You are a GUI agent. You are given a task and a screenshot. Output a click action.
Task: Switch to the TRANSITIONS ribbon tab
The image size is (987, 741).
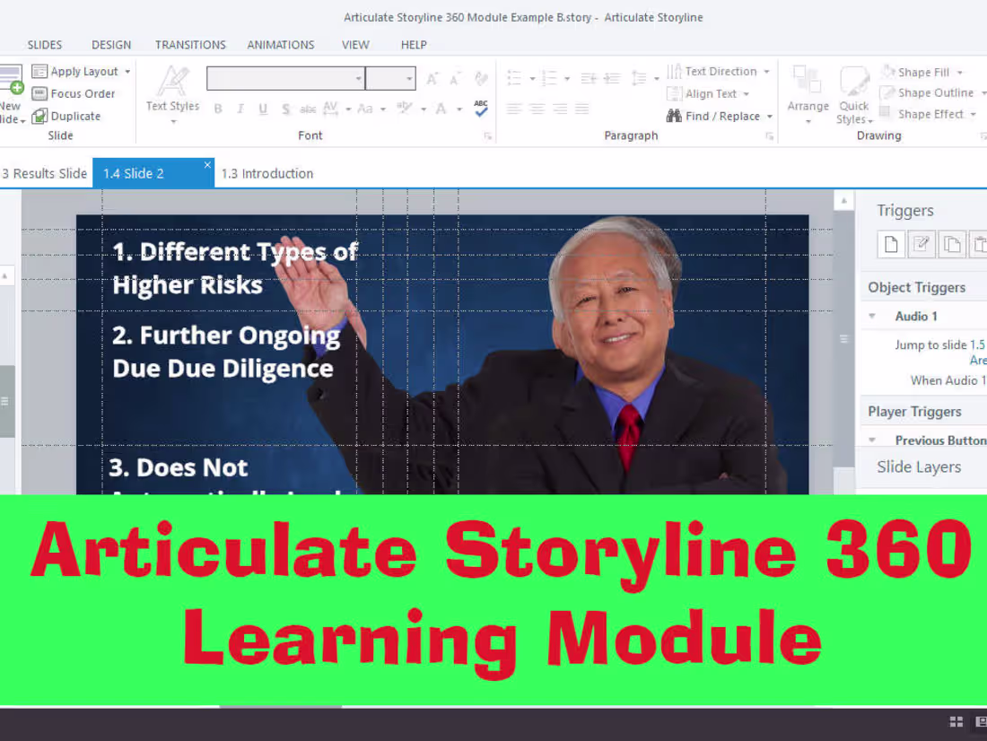[x=190, y=45]
